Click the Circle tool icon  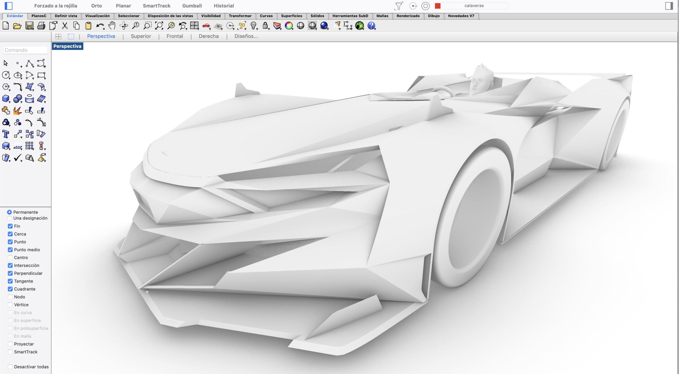pos(6,75)
